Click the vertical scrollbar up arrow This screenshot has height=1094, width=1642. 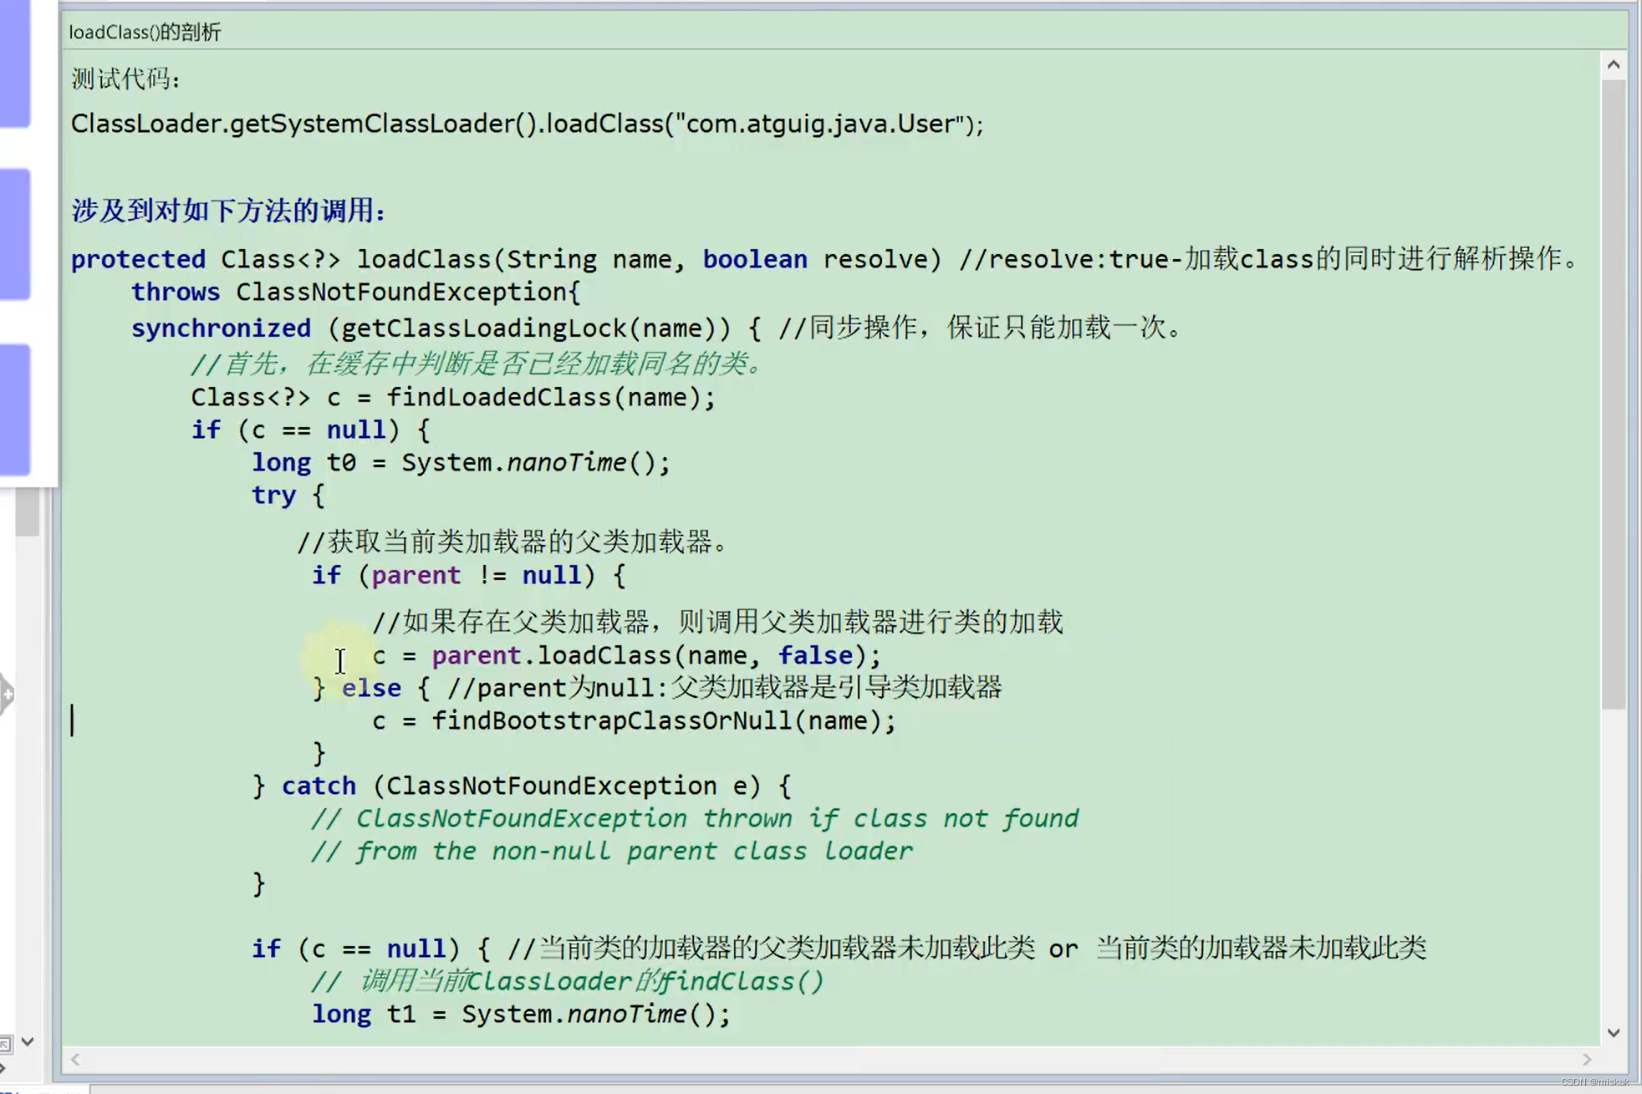1613,64
